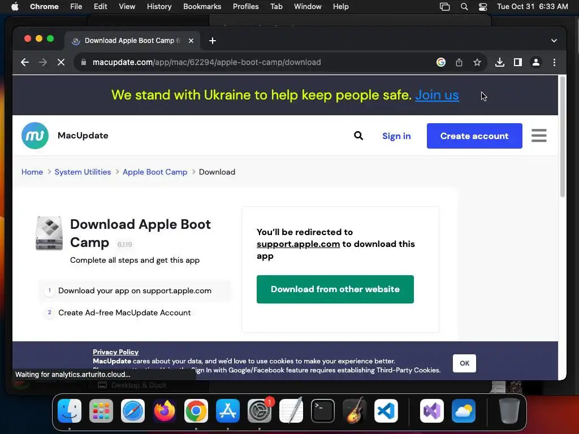This screenshot has width=579, height=434.
Task: Open the Profiles menu
Action: pos(245,7)
